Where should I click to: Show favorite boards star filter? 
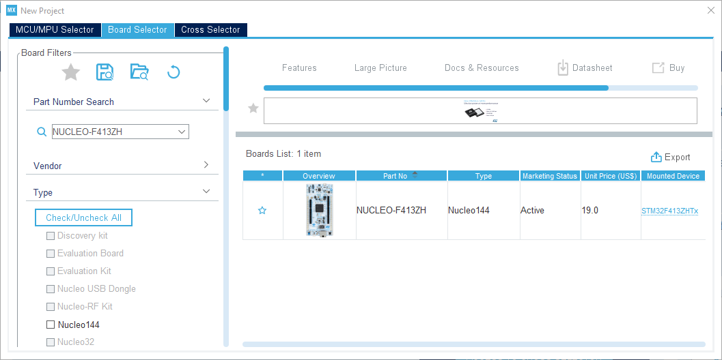(x=71, y=72)
